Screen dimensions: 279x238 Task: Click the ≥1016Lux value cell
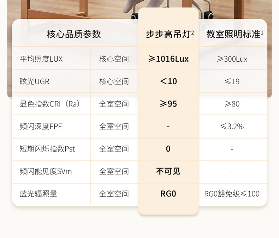[x=168, y=59]
